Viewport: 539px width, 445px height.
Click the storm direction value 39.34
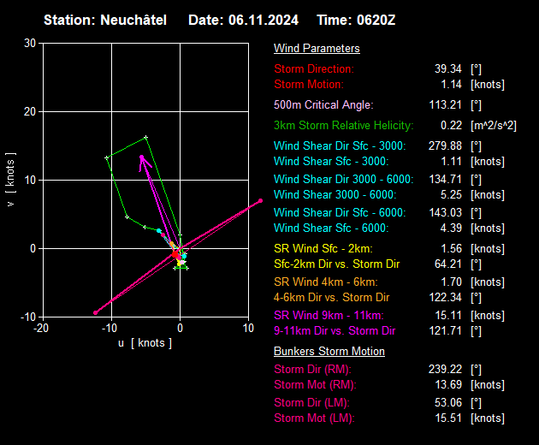click(448, 68)
